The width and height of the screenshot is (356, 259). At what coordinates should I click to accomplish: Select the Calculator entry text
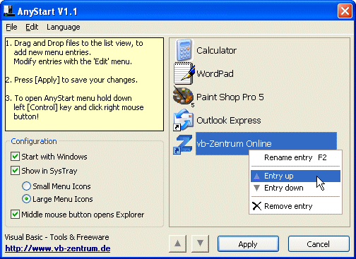(x=216, y=50)
